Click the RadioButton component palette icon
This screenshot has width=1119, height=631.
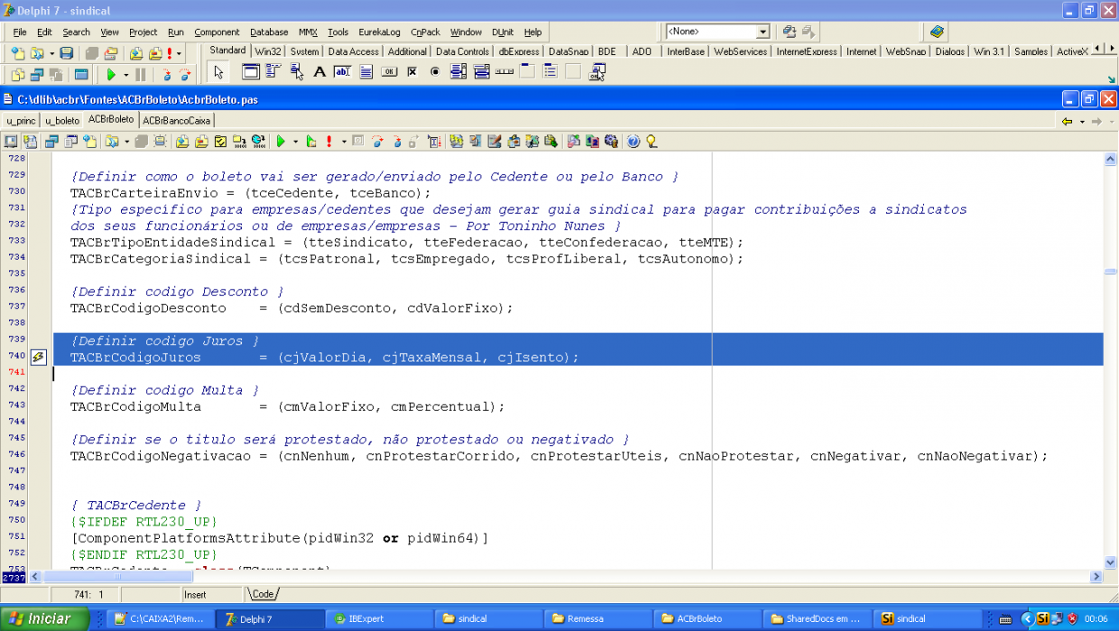point(435,71)
